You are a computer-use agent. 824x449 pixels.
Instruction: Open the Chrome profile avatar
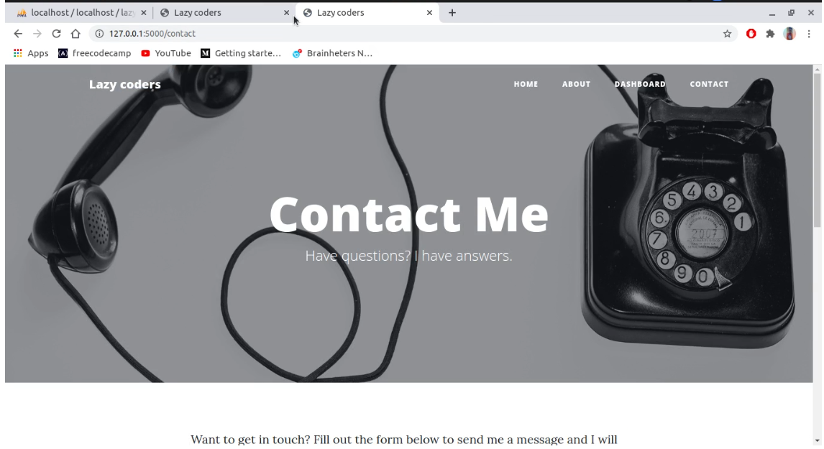point(789,34)
